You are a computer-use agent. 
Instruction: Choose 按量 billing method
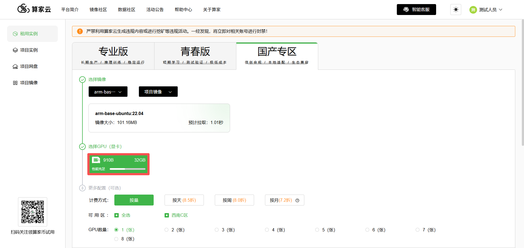tap(134, 200)
